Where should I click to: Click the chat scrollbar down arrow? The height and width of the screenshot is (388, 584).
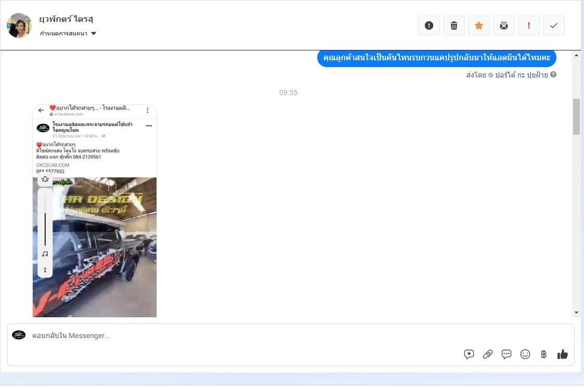576,312
